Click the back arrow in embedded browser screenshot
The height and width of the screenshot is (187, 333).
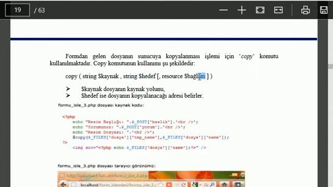pyautogui.click(x=63, y=184)
